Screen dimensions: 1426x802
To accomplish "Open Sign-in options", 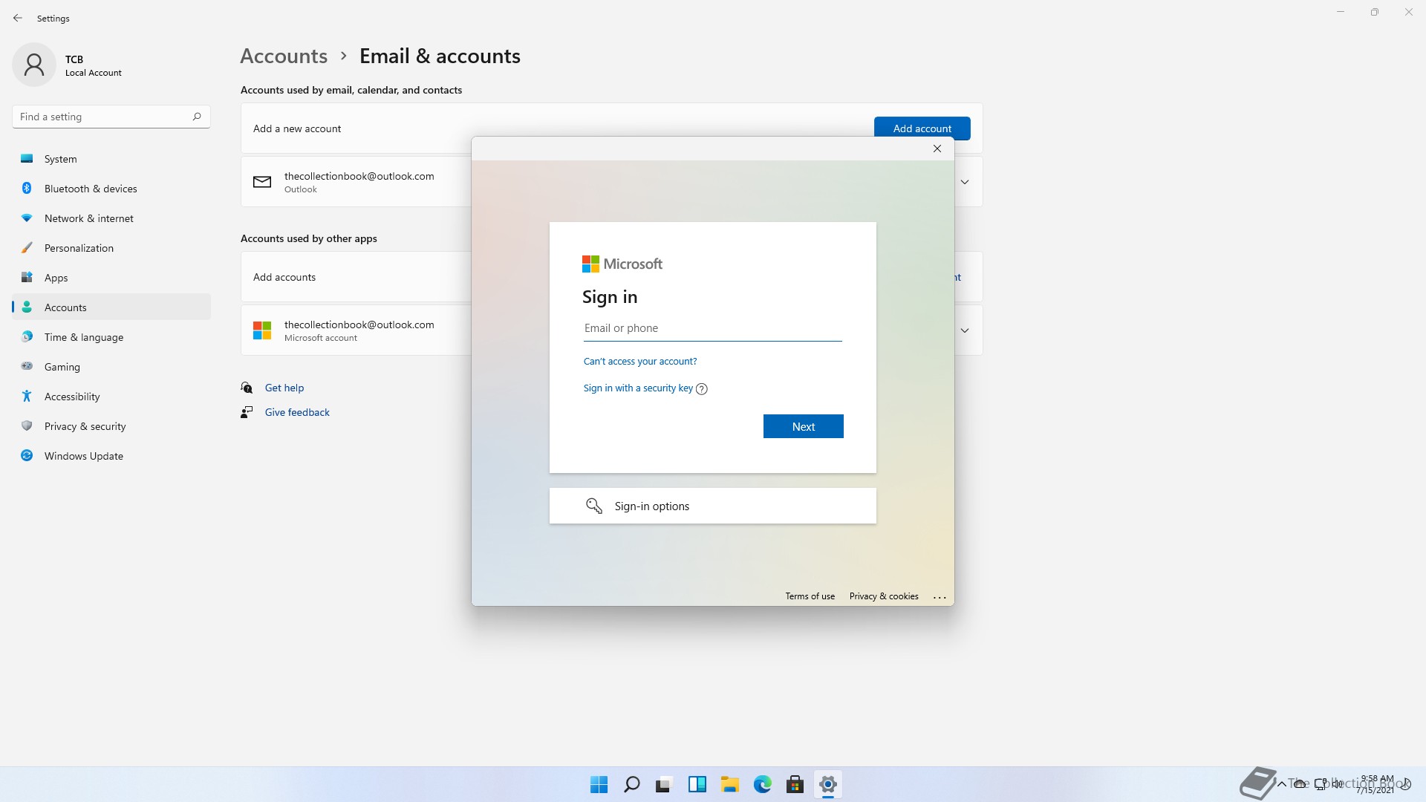I will coord(712,506).
